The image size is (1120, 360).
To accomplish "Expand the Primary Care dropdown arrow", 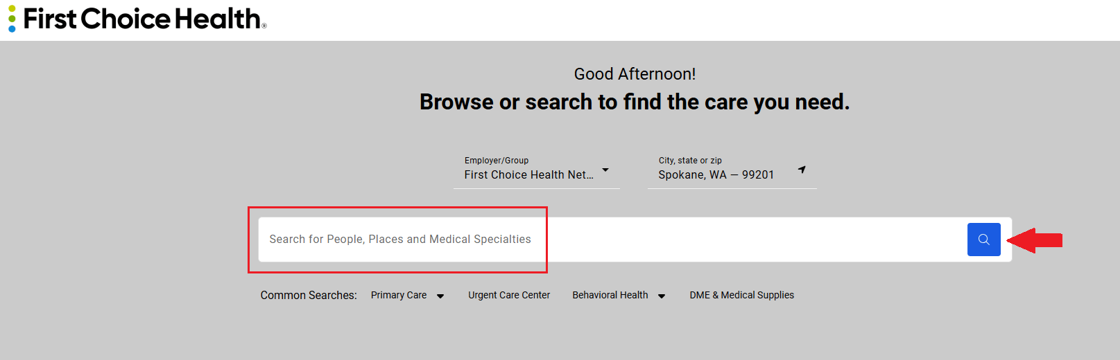I will [x=440, y=296].
